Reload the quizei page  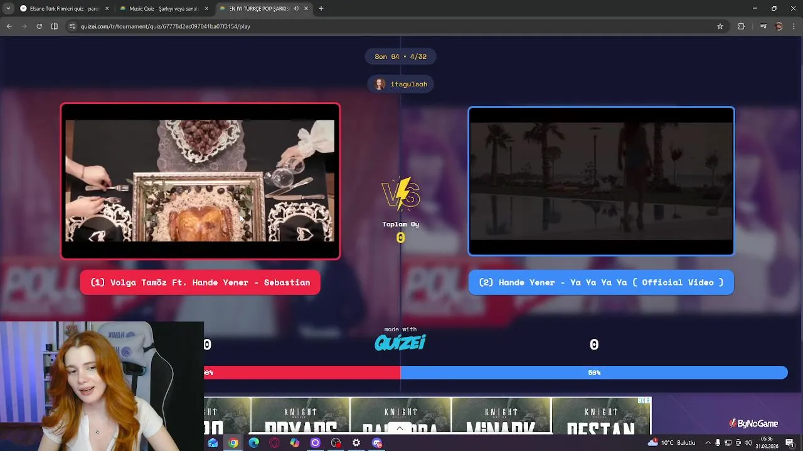pos(39,26)
